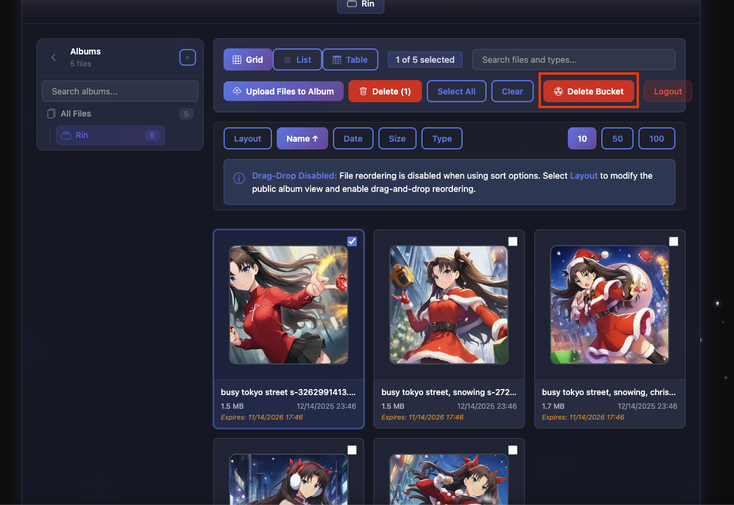
Task: Click the back chevron in Albums panel
Action: point(54,57)
